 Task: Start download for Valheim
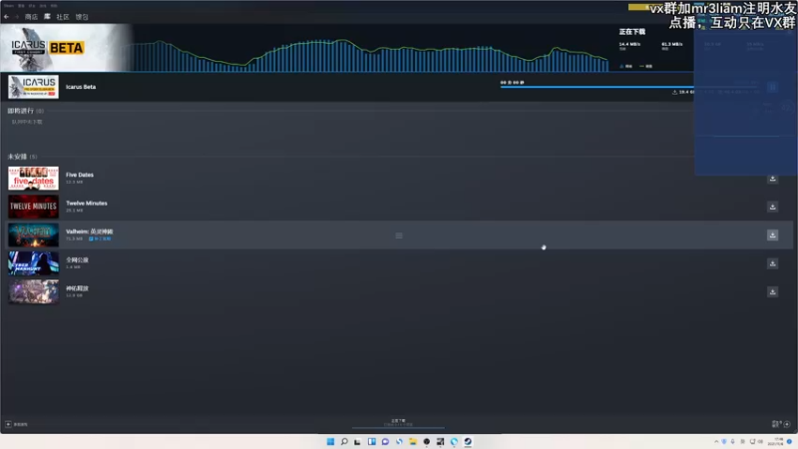coord(772,235)
